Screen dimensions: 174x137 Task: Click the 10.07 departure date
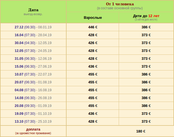(19, 74)
